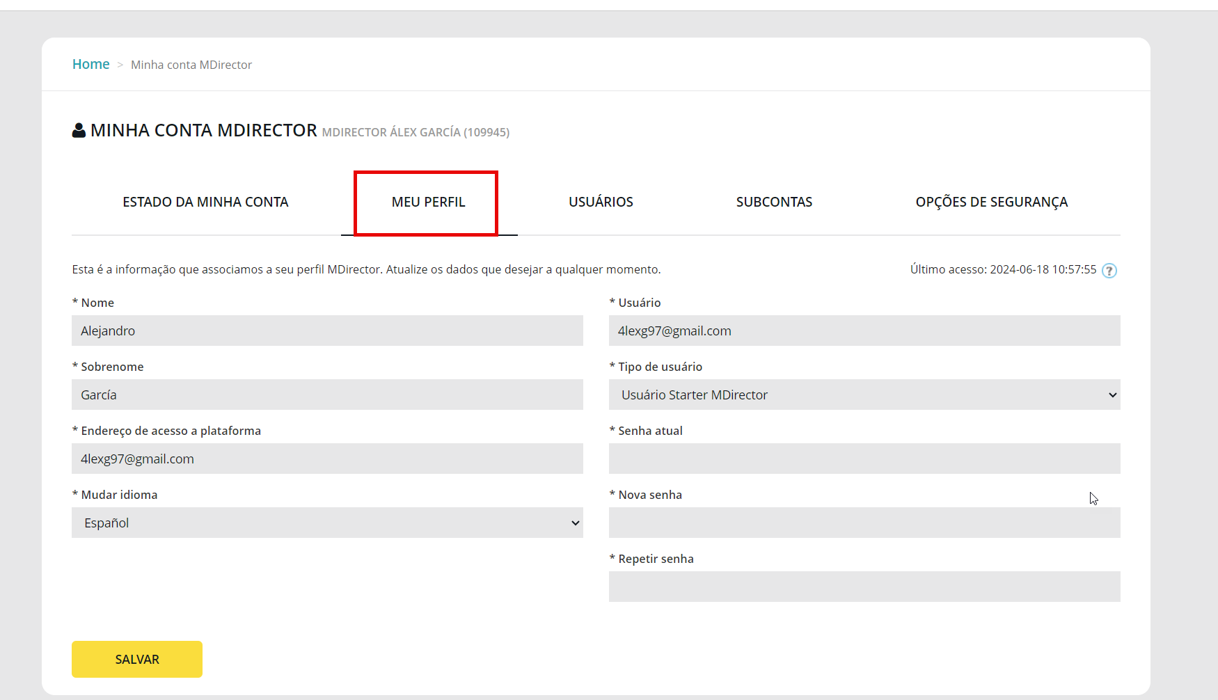Select the Meu Perfil tab
The image size is (1218, 700).
coord(428,202)
